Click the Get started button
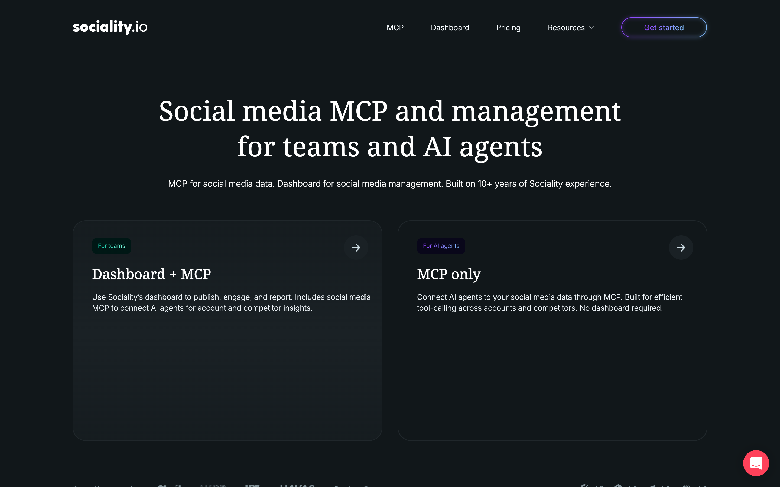780x487 pixels. (x=664, y=27)
